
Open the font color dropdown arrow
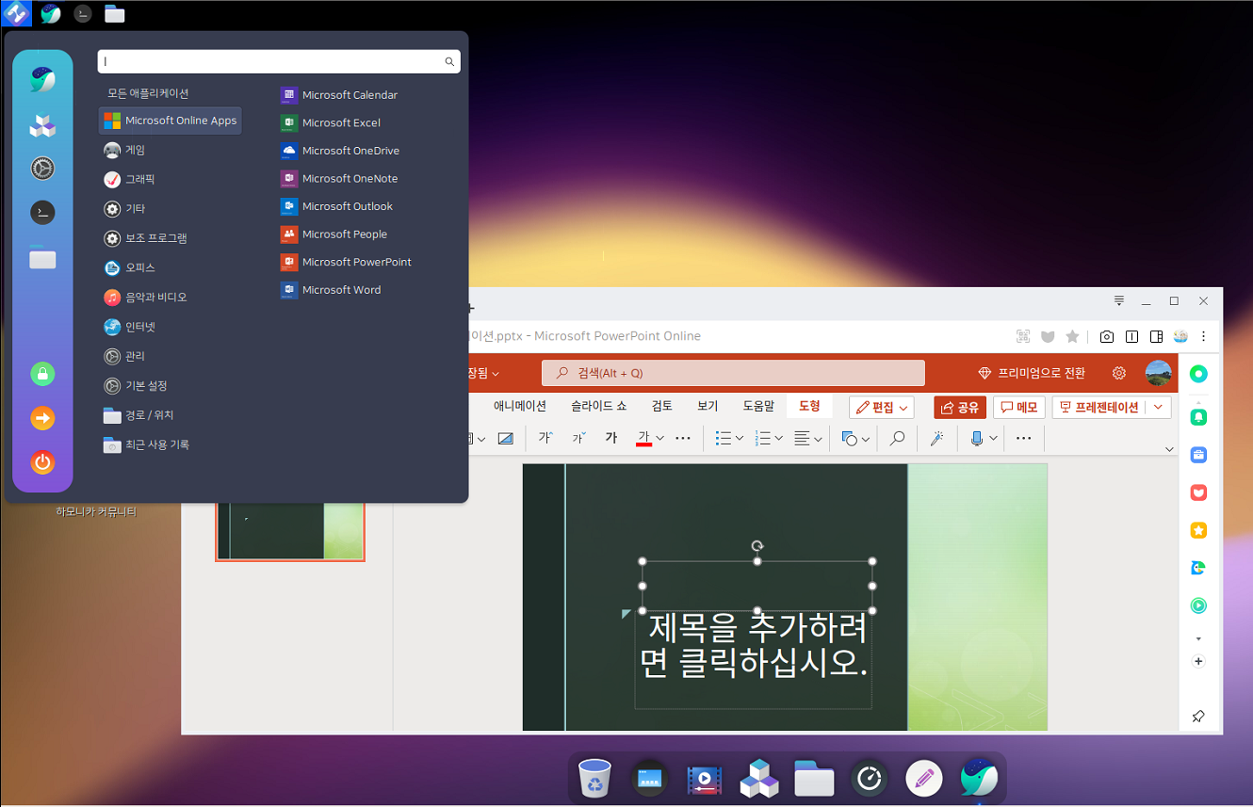tap(659, 438)
